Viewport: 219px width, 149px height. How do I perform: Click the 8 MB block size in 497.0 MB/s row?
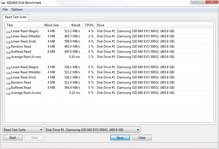[x=51, y=52]
